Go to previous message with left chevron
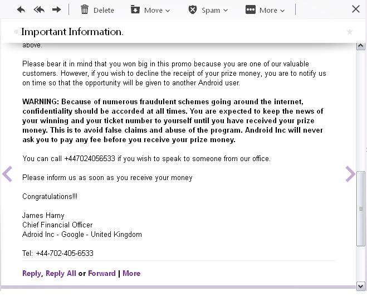 tap(7, 174)
